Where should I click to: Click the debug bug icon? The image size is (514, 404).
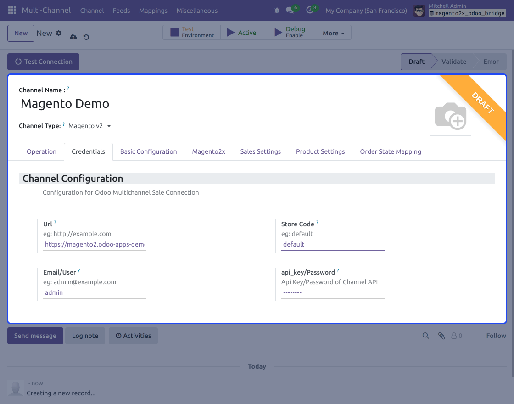277,11
